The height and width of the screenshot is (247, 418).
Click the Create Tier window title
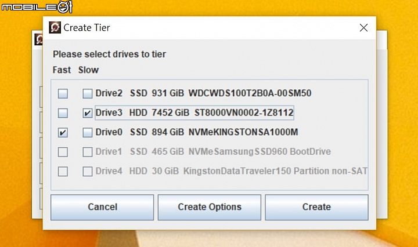[x=87, y=28]
